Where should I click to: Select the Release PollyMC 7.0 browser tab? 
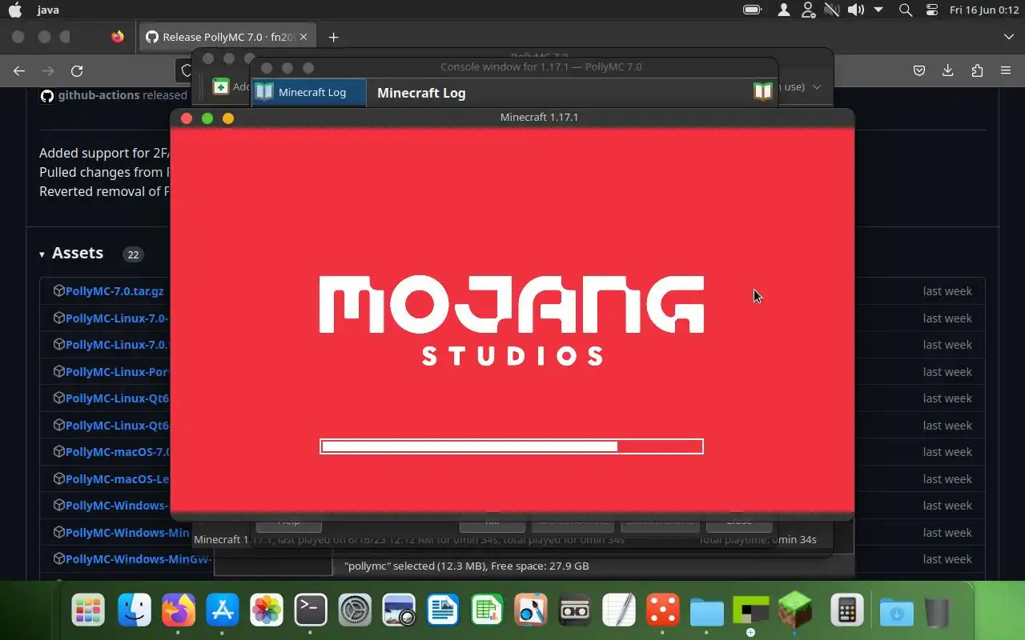click(227, 37)
